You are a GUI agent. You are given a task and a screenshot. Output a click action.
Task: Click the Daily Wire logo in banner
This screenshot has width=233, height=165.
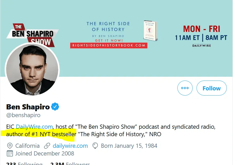(x=201, y=46)
